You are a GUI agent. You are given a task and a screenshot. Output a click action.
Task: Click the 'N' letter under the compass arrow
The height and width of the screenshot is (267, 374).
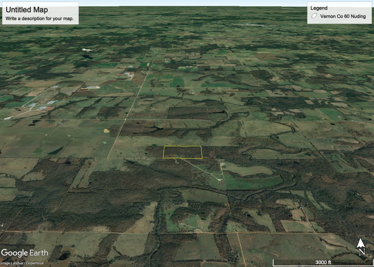click(x=362, y=252)
